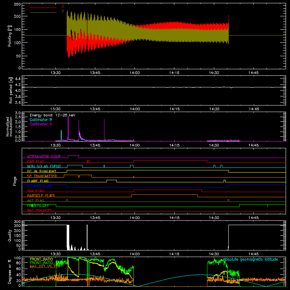The width and height of the screenshot is (290, 290).
Task: Click the Roll period axis title
Action: tap(11, 90)
